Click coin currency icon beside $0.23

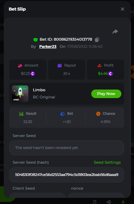[x=33, y=73]
